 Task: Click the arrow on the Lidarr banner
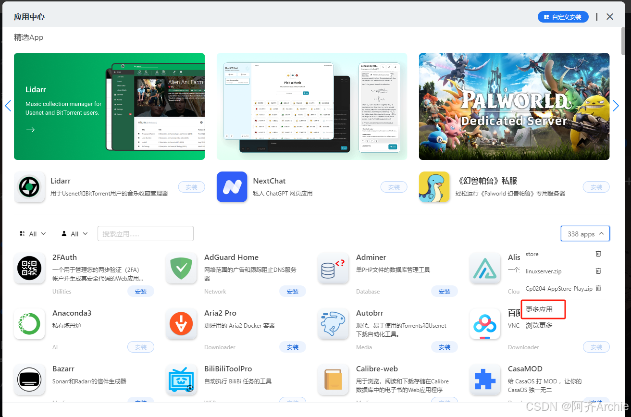[30, 130]
